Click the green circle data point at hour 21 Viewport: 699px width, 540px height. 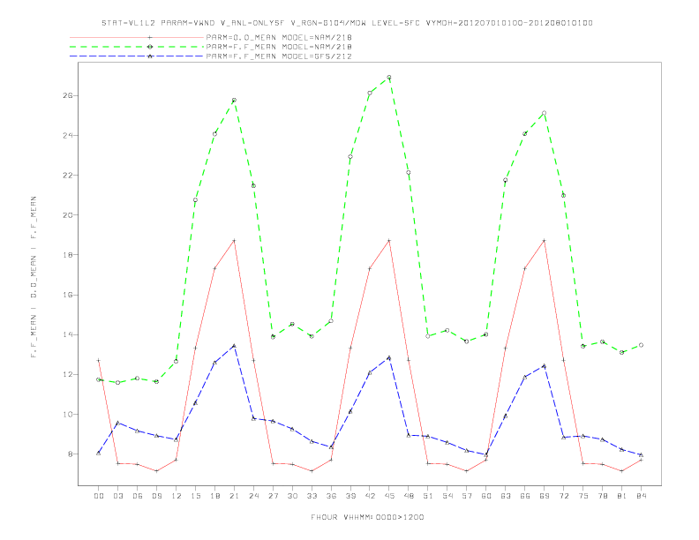[234, 101]
